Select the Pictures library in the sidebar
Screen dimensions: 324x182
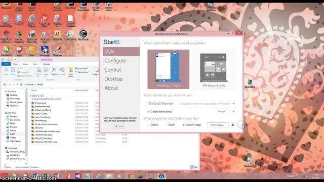[x=14, y=127]
